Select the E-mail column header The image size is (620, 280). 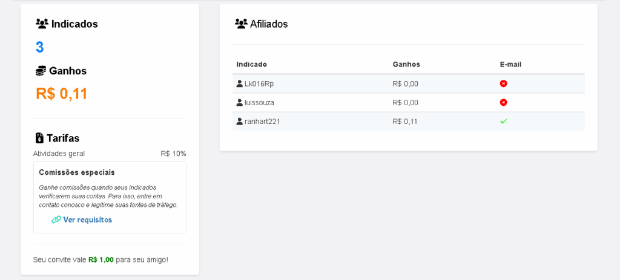[x=510, y=64]
